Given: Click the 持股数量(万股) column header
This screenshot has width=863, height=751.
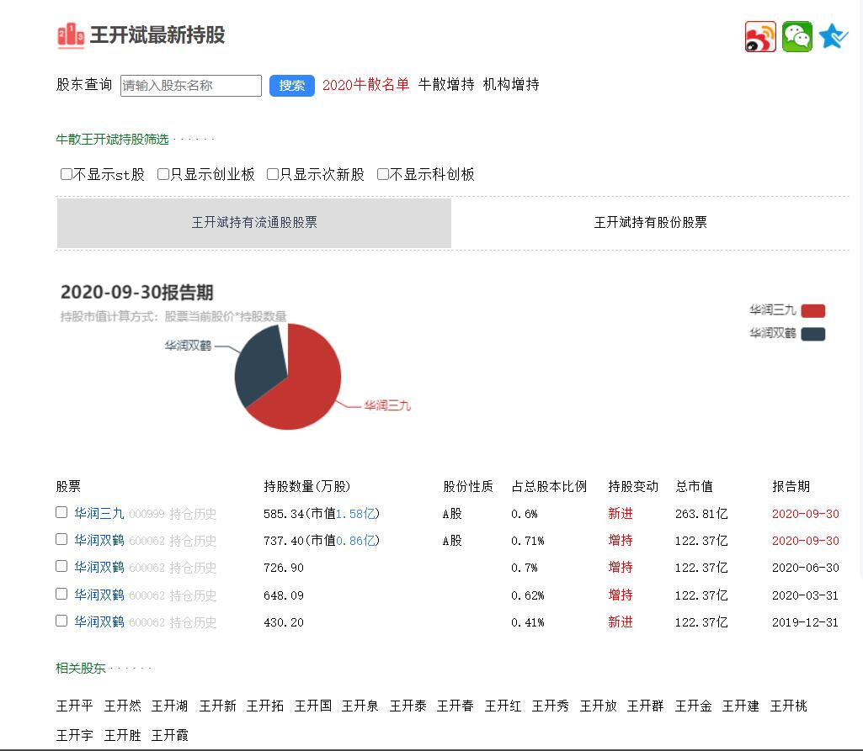Looking at the screenshot, I should pos(307,487).
